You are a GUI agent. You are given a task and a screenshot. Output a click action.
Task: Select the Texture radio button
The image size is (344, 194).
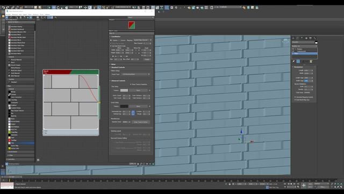coord(111,40)
